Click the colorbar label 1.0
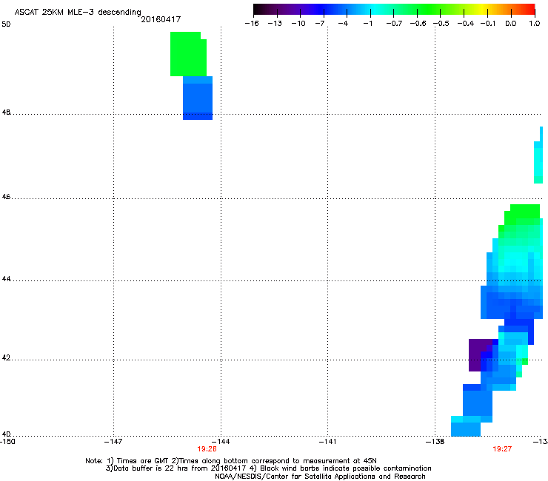This screenshot has width=548, height=481. click(x=535, y=24)
